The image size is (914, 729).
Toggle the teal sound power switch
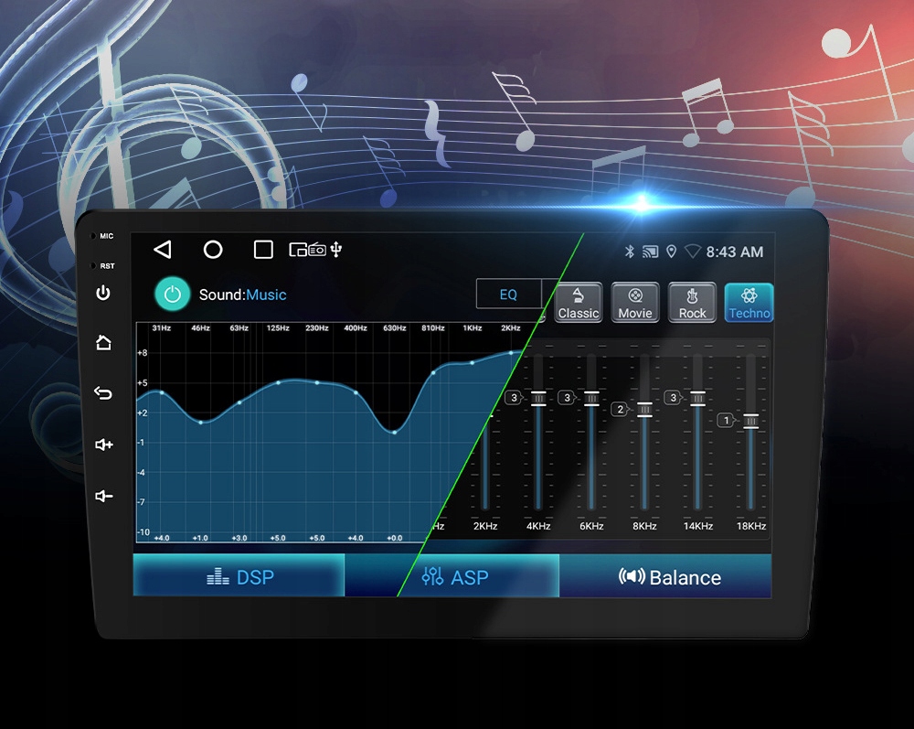173,295
